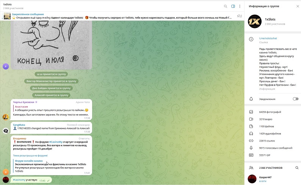Open the 64359 photos list
The width and height of the screenshot is (301, 185).
pos(270,112)
